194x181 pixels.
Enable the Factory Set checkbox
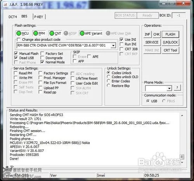(42, 53)
